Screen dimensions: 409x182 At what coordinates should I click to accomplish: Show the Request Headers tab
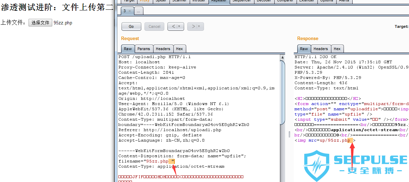point(163,49)
